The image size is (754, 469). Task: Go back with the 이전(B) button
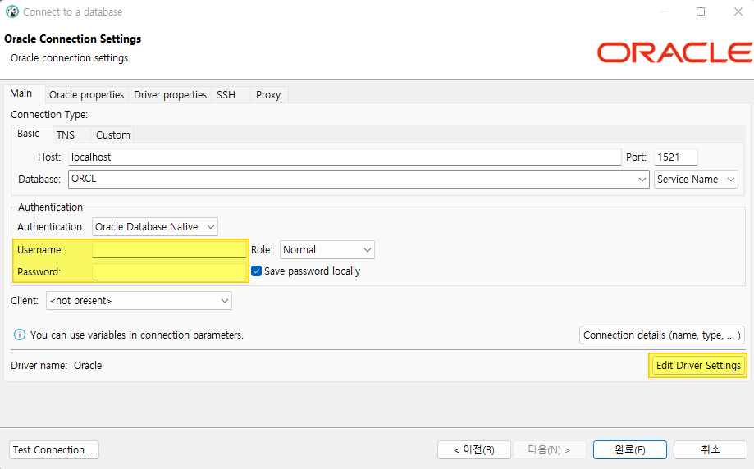click(x=474, y=450)
